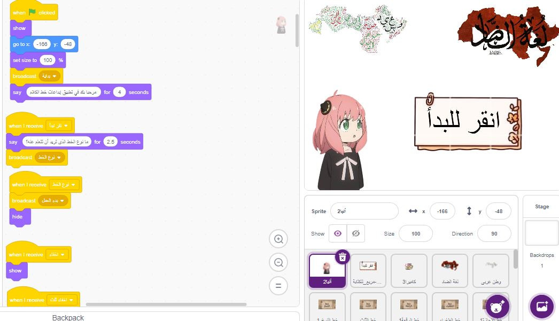This screenshot has height=321, width=559.
Task: Select the خط الثلث sprite thumbnail
Action: (368, 307)
